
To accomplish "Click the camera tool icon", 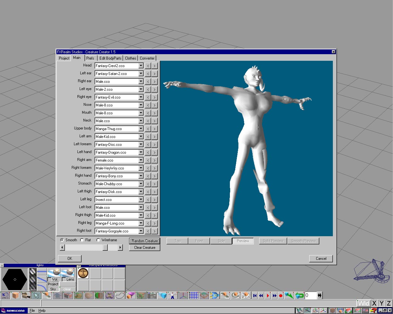I will [x=26, y=295].
